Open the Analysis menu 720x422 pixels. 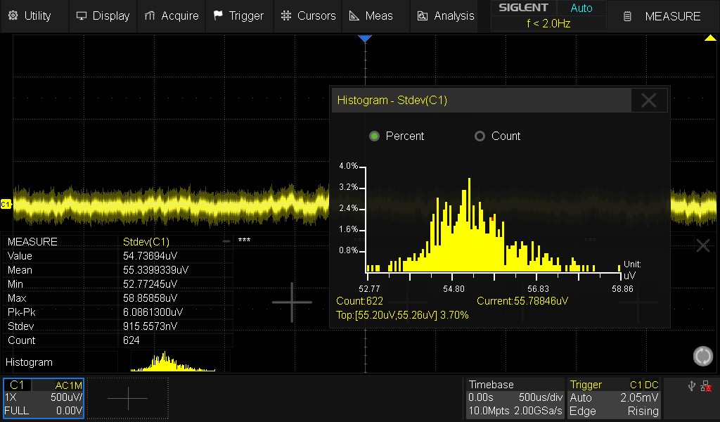[445, 15]
